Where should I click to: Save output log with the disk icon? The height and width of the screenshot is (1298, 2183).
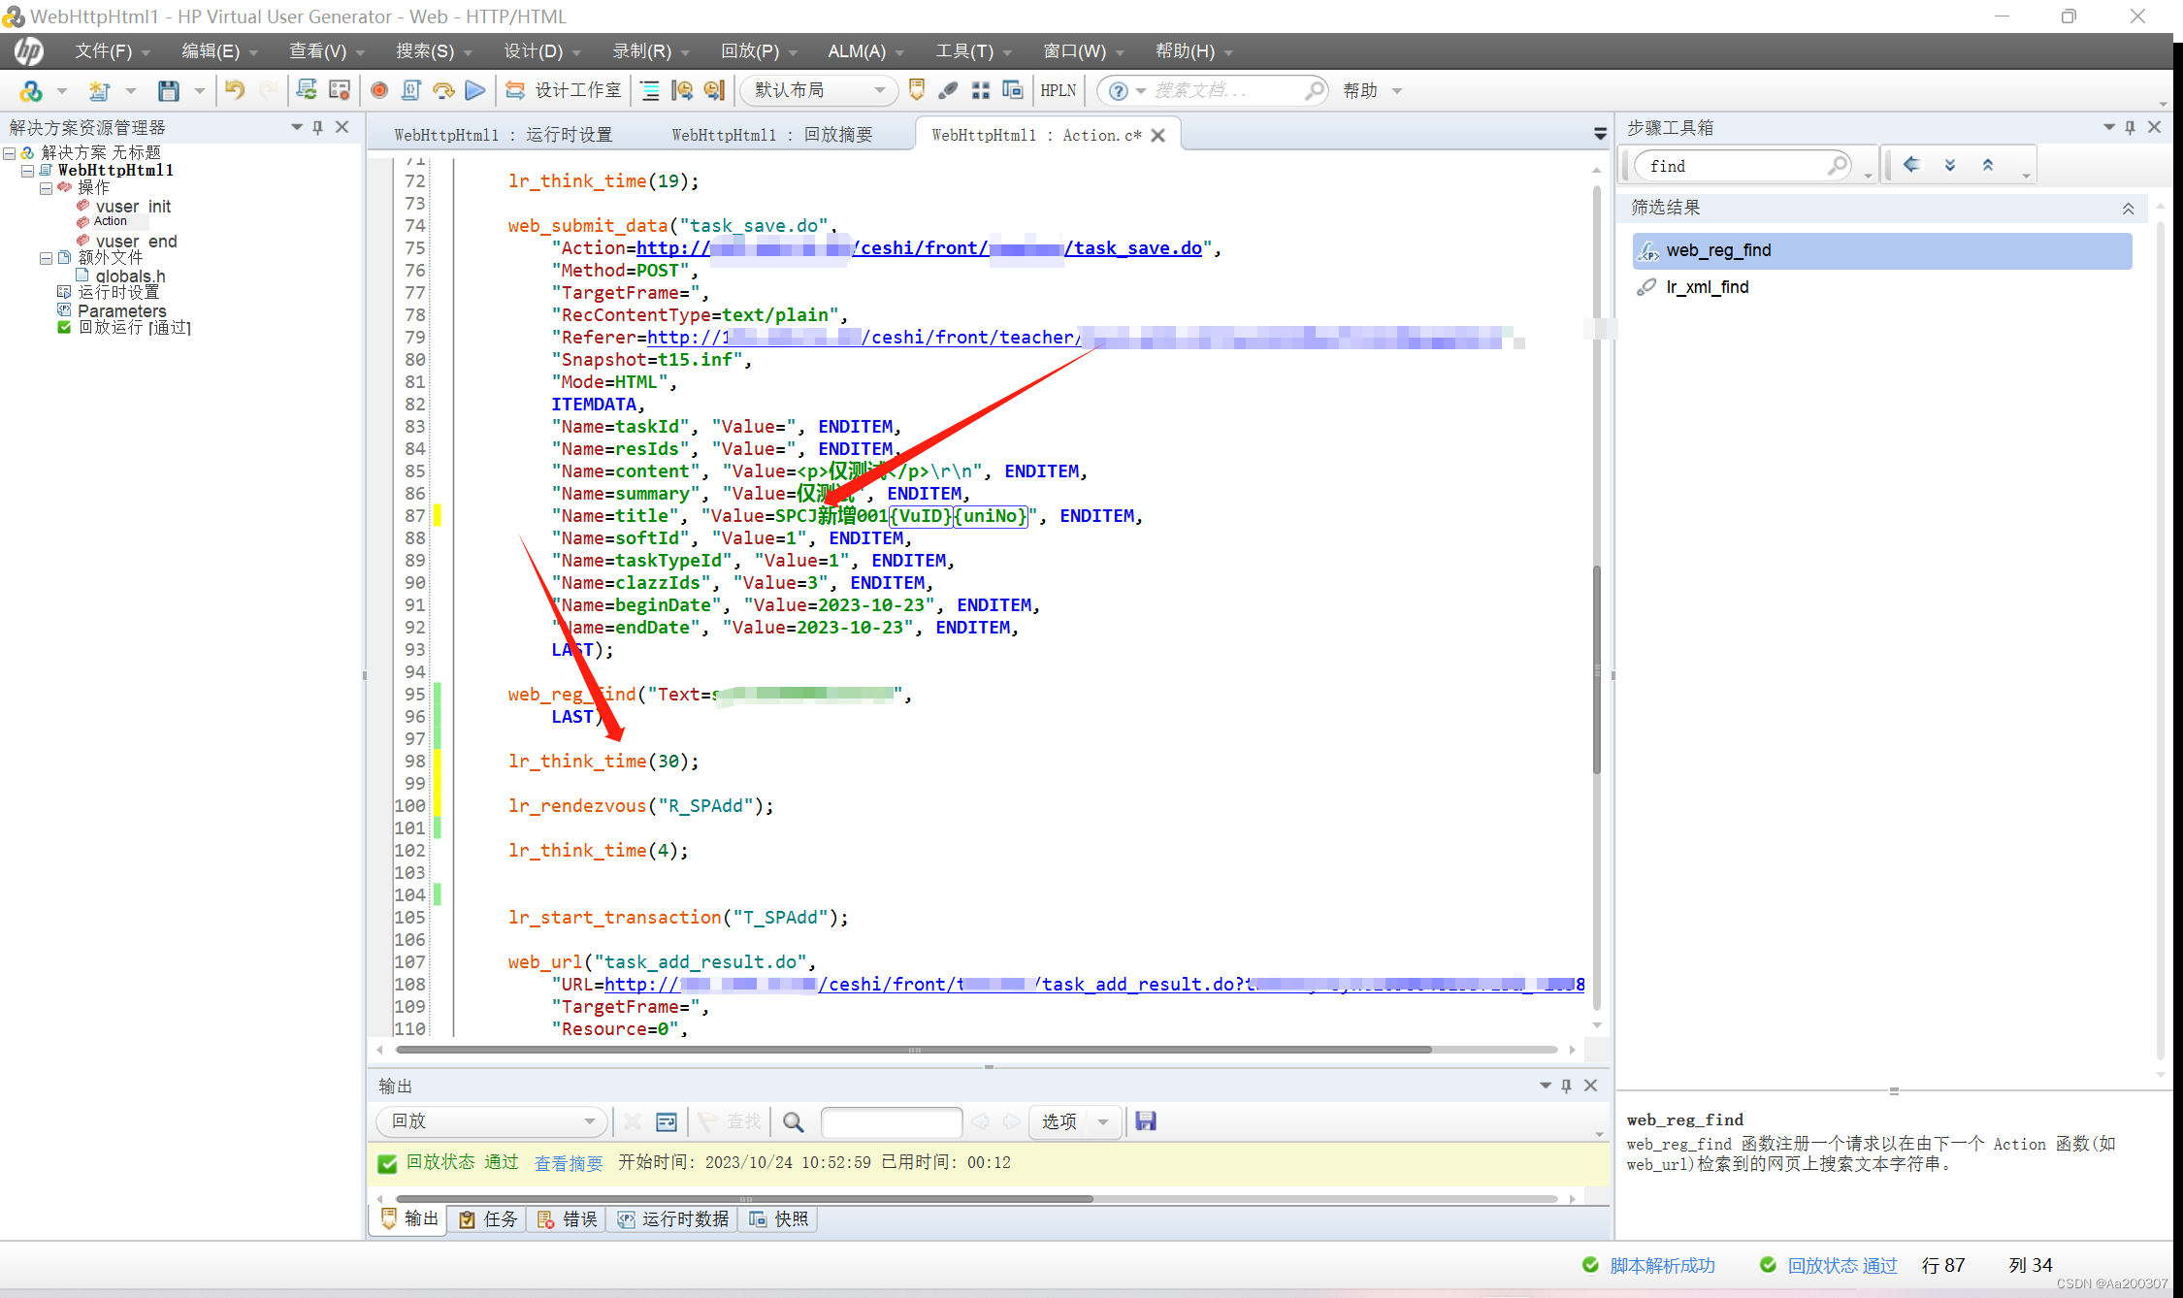pos(1146,1121)
